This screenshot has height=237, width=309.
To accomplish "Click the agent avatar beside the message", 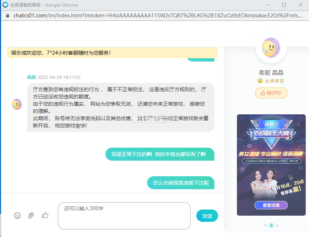I will click(17, 105).
